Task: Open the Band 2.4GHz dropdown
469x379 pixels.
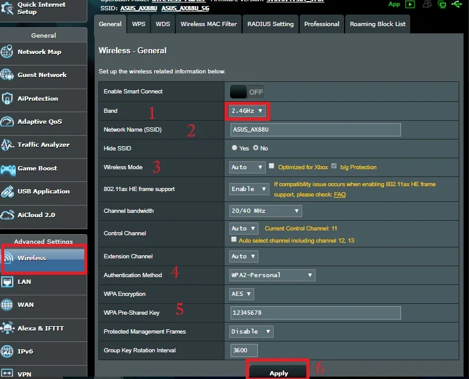Action: (x=247, y=111)
